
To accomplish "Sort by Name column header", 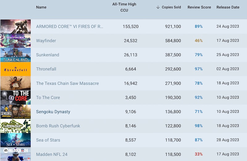I will [41, 7].
